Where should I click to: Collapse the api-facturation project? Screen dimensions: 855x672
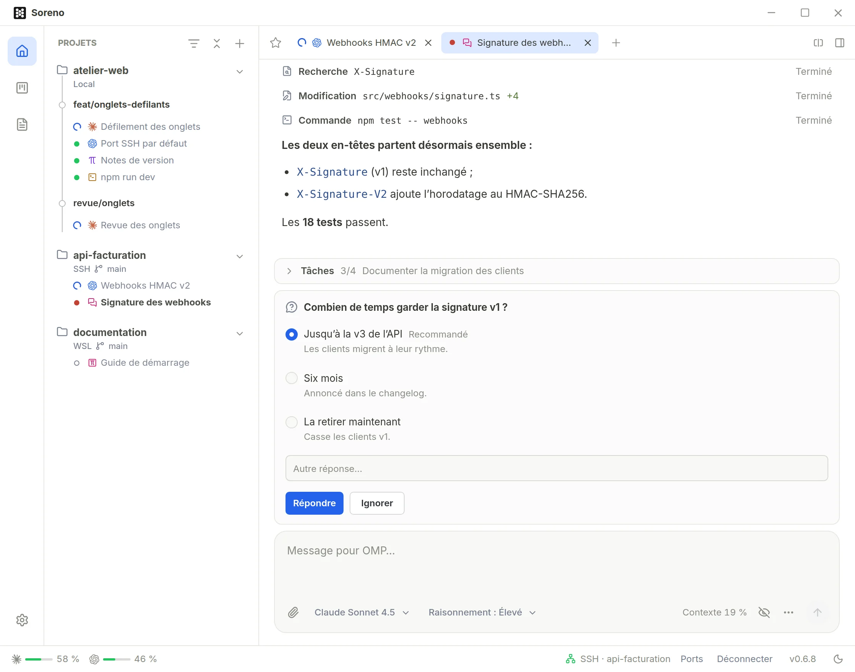pyautogui.click(x=239, y=257)
